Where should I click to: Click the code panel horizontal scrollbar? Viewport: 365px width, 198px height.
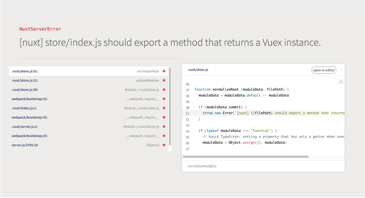pos(246,156)
